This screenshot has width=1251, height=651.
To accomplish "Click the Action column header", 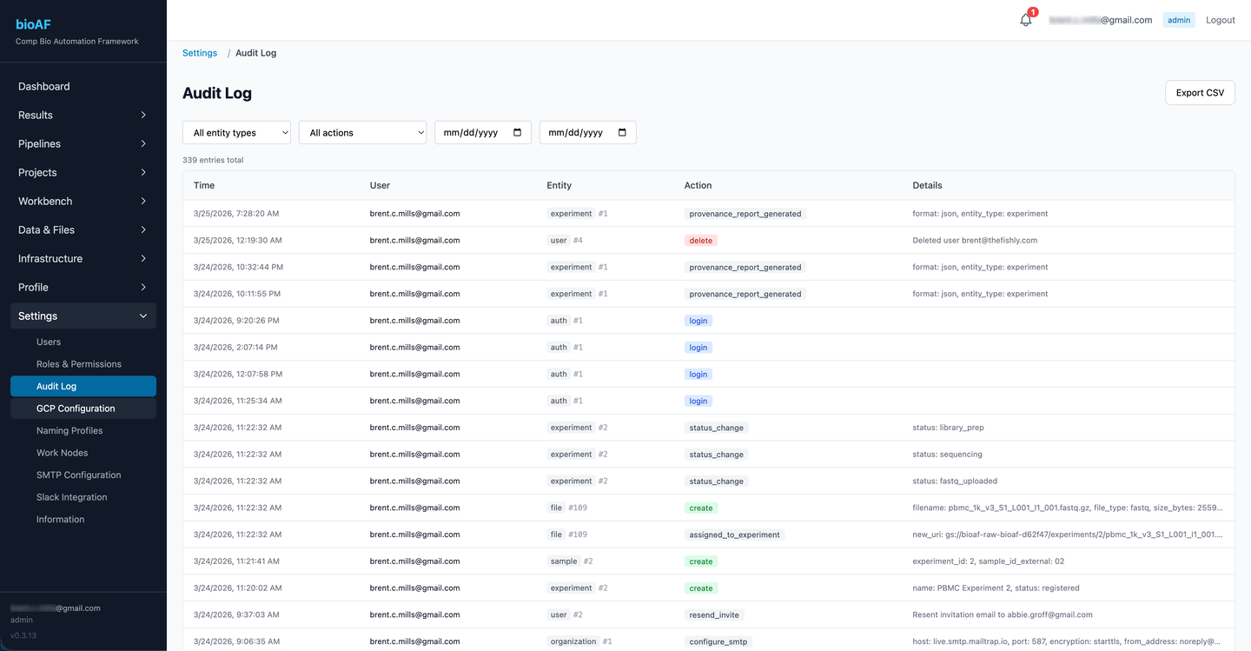I will click(698, 185).
